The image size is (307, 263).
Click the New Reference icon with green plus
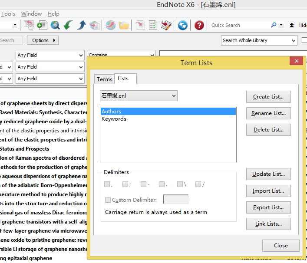coord(42,25)
